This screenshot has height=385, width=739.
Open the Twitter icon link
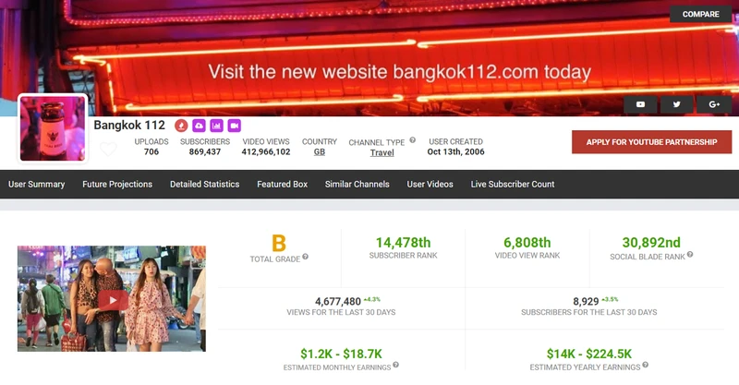coord(677,104)
